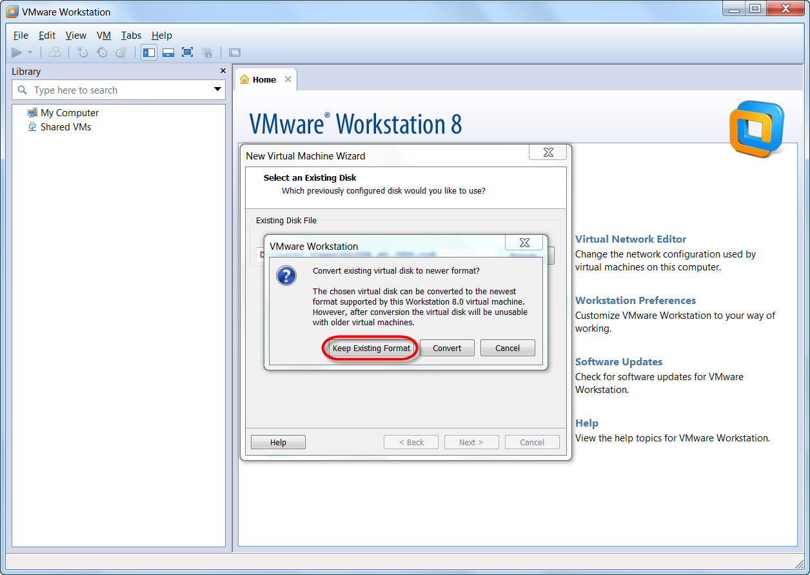Viewport: 810px width, 575px height.
Task: Click the Take Snapshot toolbar icon
Action: (83, 52)
